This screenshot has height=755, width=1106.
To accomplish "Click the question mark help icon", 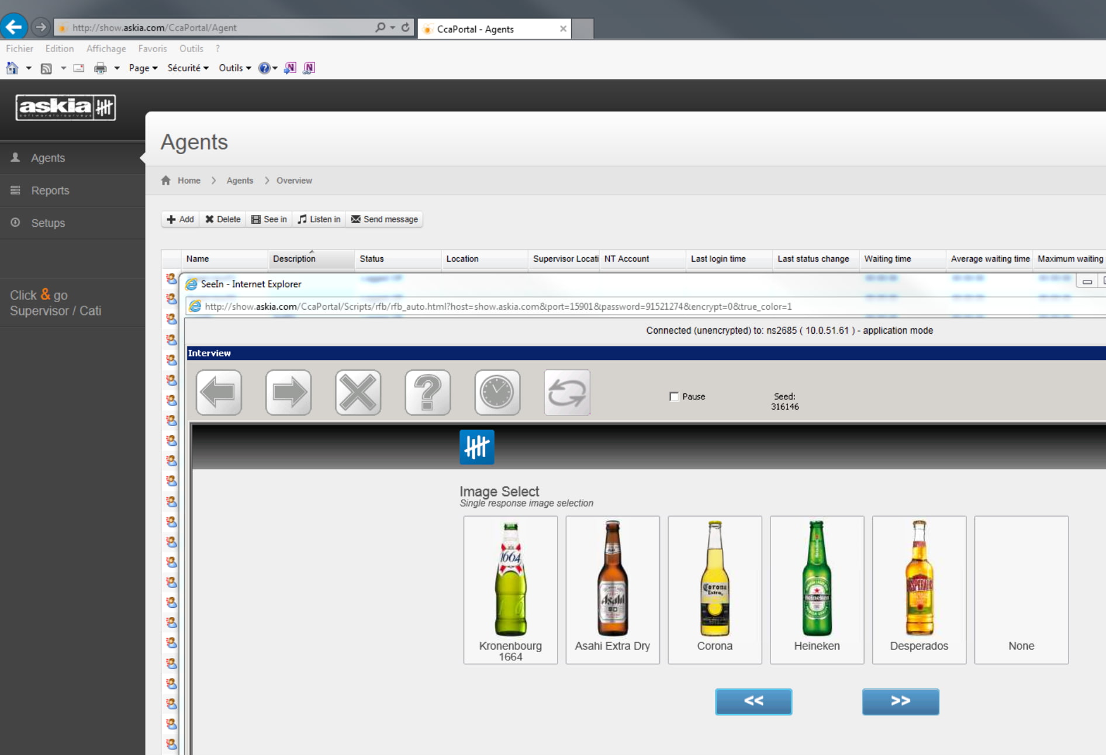I will 427,392.
